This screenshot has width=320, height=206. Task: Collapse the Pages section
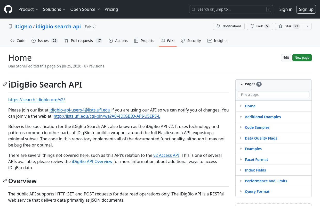[x=242, y=84]
